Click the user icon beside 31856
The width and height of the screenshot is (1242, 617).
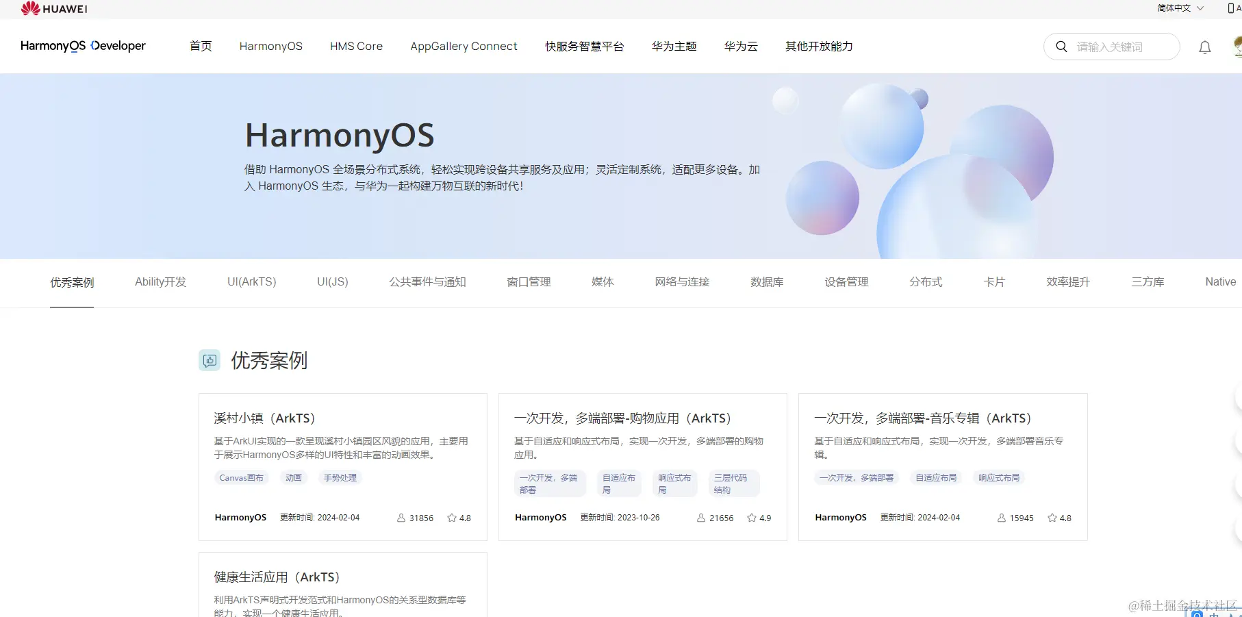pyautogui.click(x=401, y=518)
